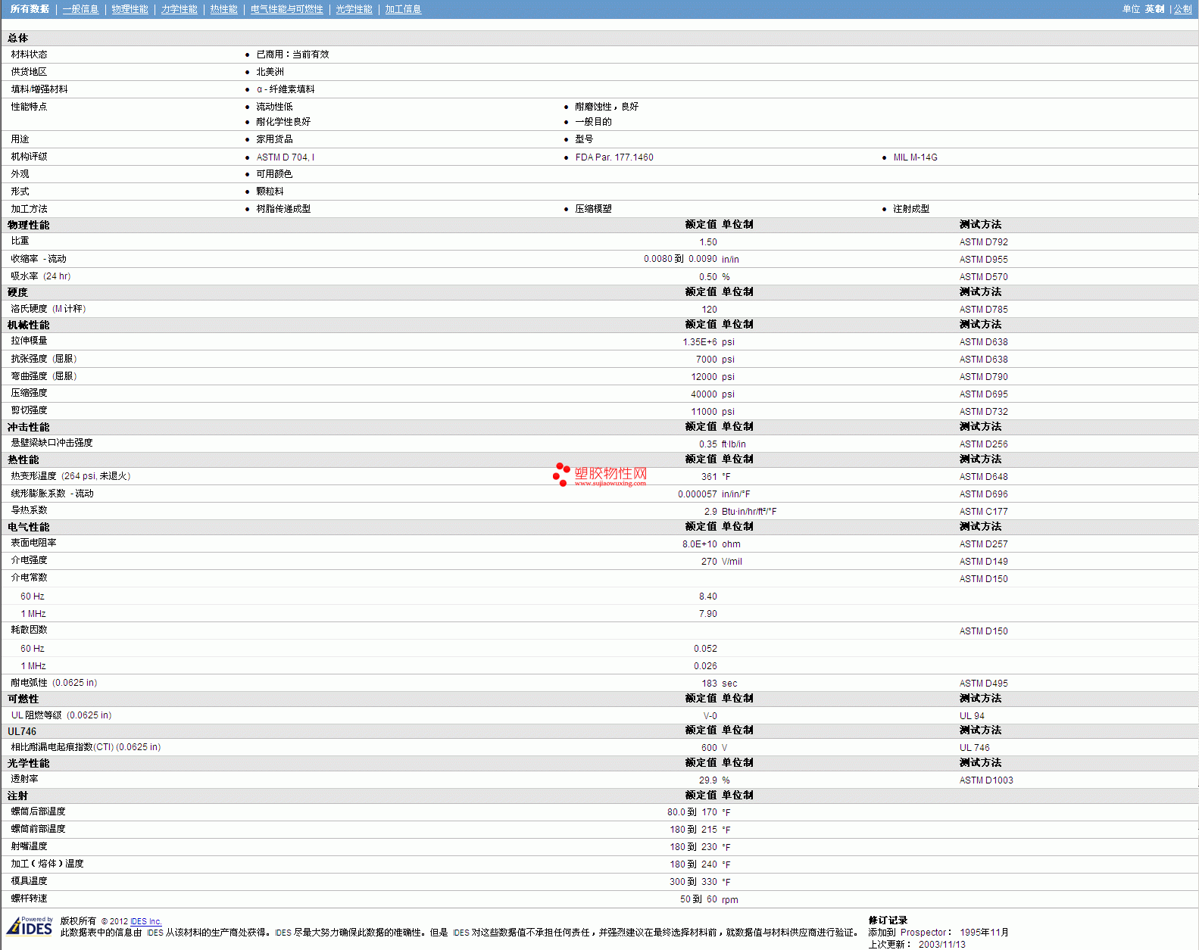
Task: Click the 物理性能 section header
Action: 29,225
